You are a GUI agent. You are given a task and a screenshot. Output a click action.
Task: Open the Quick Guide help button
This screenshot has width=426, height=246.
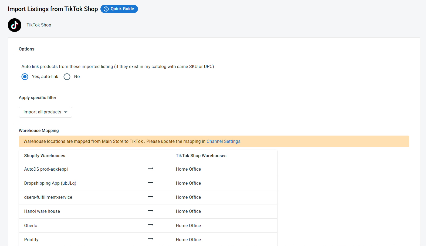[119, 9]
